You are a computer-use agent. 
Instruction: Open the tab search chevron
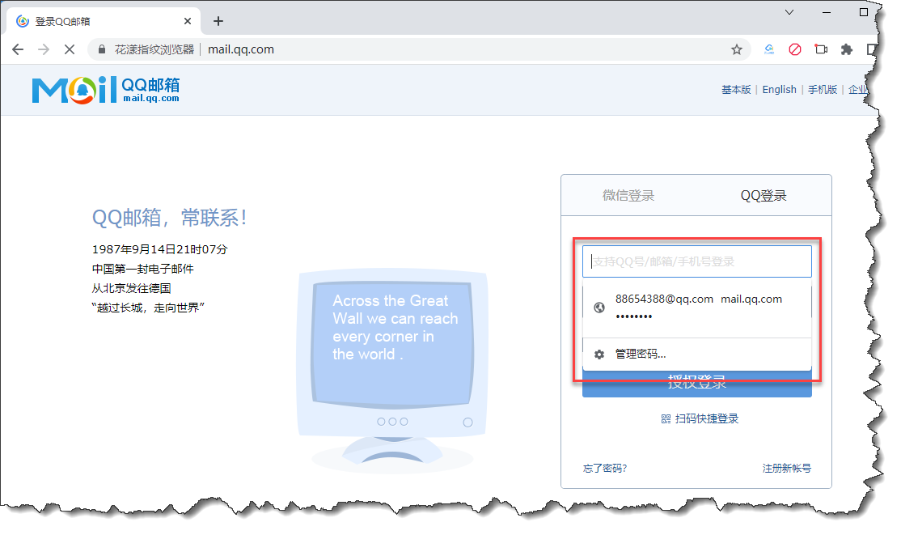pos(789,12)
